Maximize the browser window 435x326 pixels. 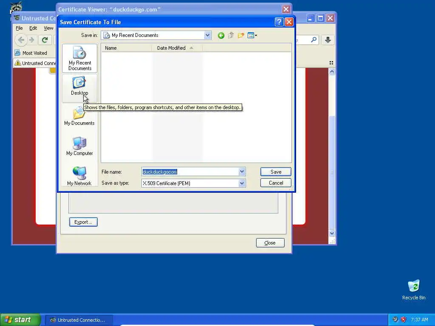click(320, 18)
